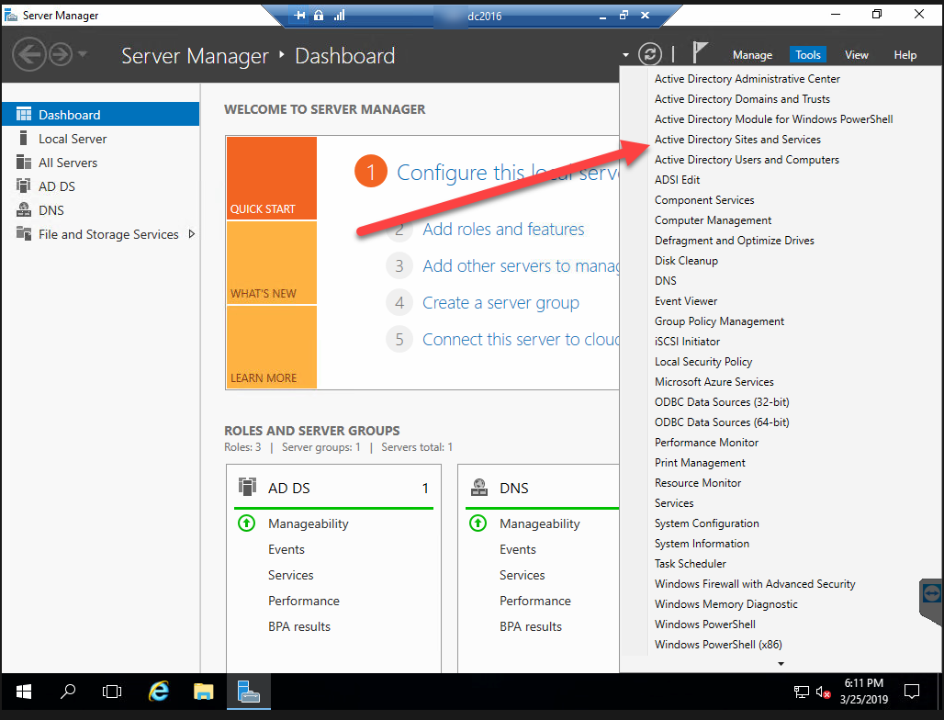Select Dashboard in the navigation pane
Image resolution: width=944 pixels, height=720 pixels.
(100, 115)
